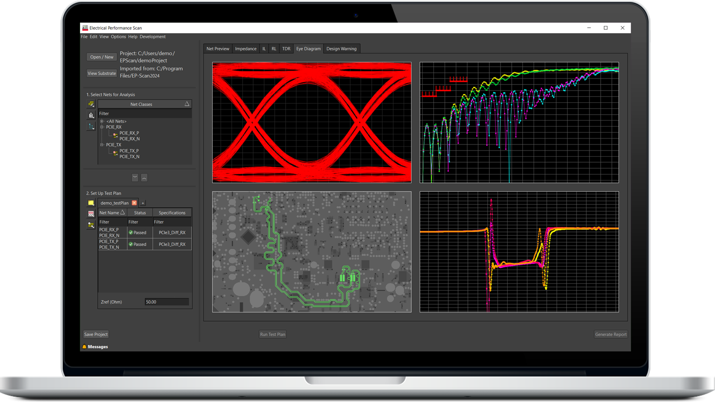Click the clipboard icon beside the net filter
Screen dimensions: 715x402
(x=91, y=115)
